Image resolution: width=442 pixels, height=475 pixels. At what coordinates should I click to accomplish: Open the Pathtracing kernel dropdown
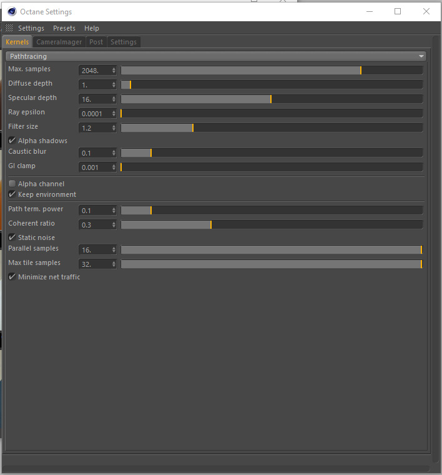click(x=216, y=56)
